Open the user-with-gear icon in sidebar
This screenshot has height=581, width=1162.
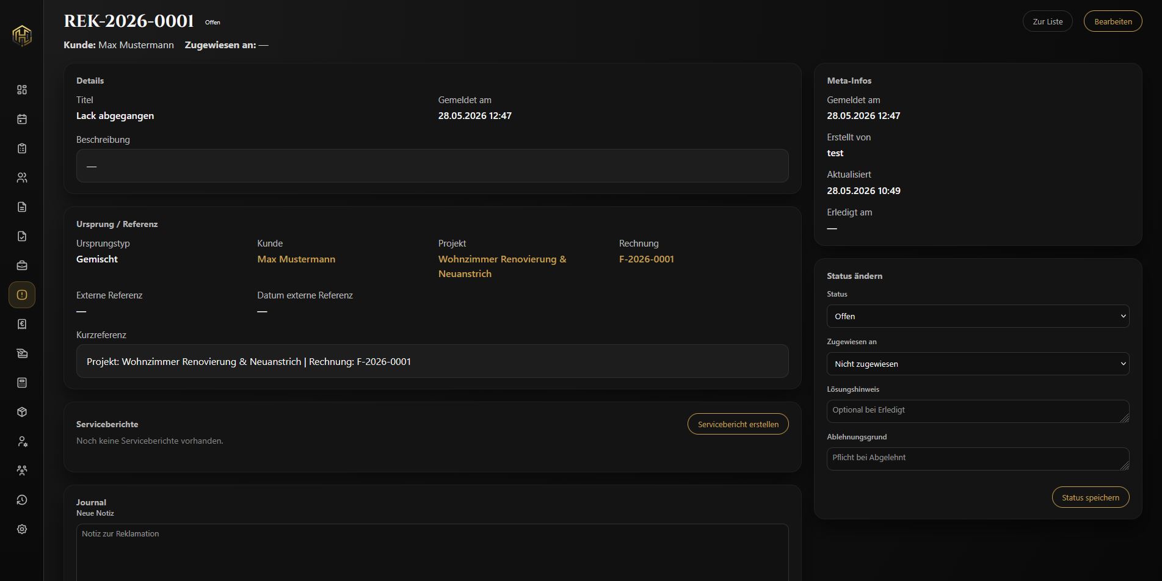coord(22,441)
